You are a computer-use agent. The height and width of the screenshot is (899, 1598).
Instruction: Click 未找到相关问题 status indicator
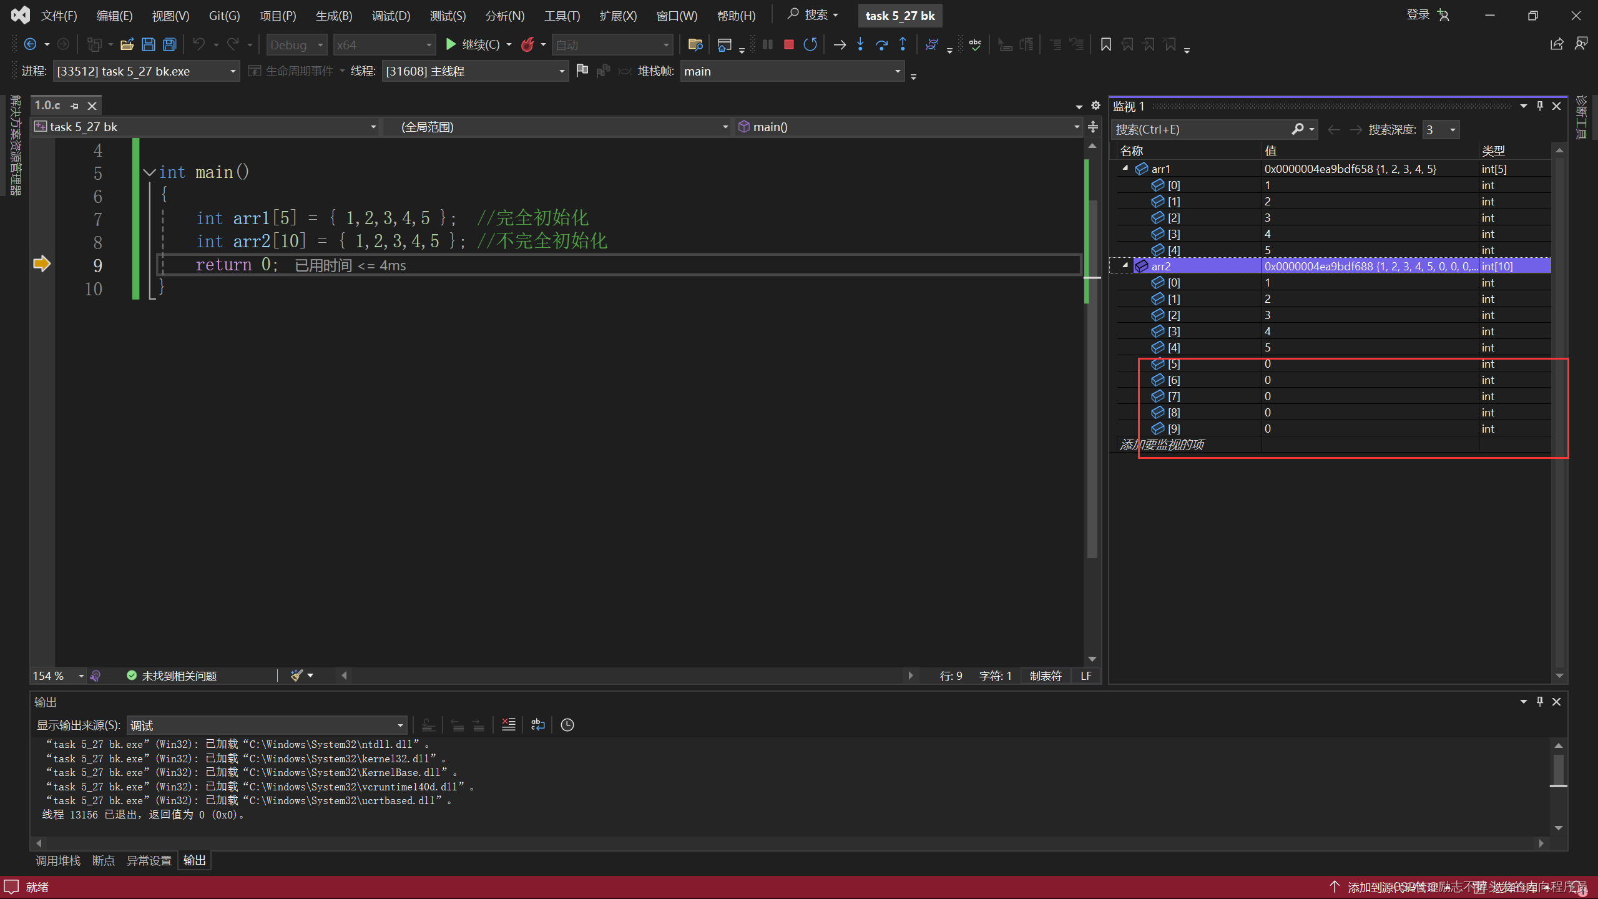[172, 676]
